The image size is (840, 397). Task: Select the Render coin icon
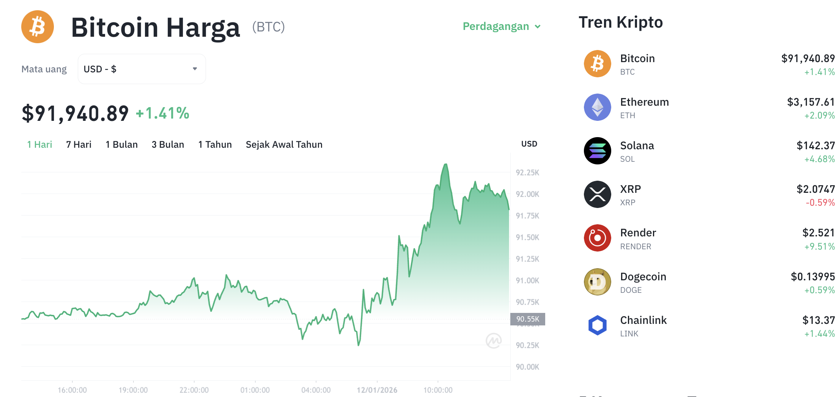point(597,238)
